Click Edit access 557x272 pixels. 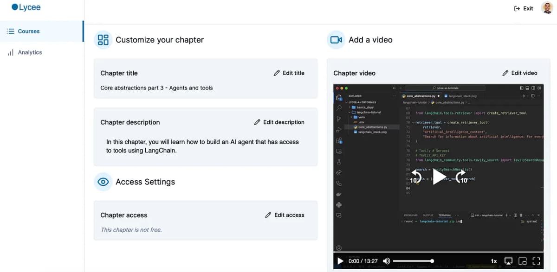tap(285, 215)
